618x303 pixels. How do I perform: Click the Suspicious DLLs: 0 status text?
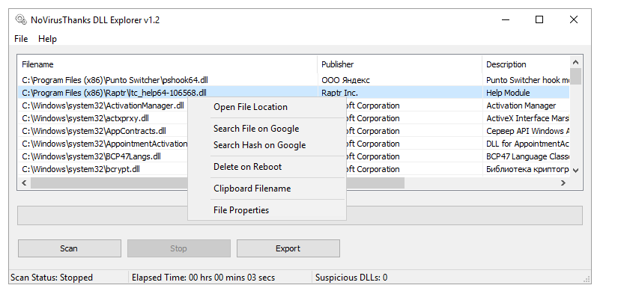351,278
